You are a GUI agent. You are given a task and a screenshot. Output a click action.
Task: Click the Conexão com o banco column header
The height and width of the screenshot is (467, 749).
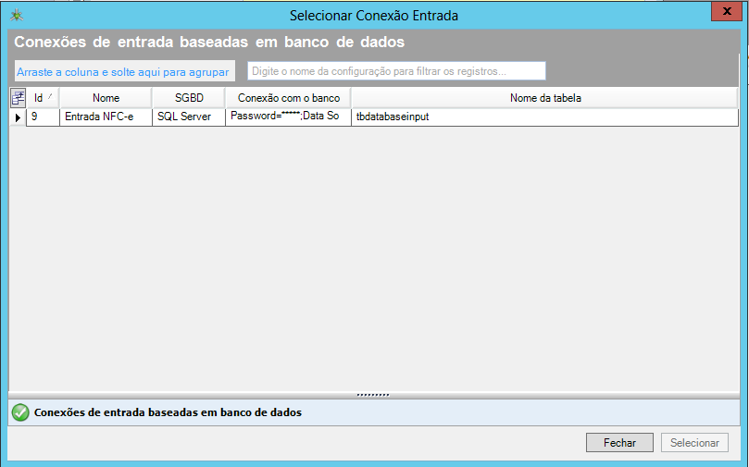click(x=289, y=98)
